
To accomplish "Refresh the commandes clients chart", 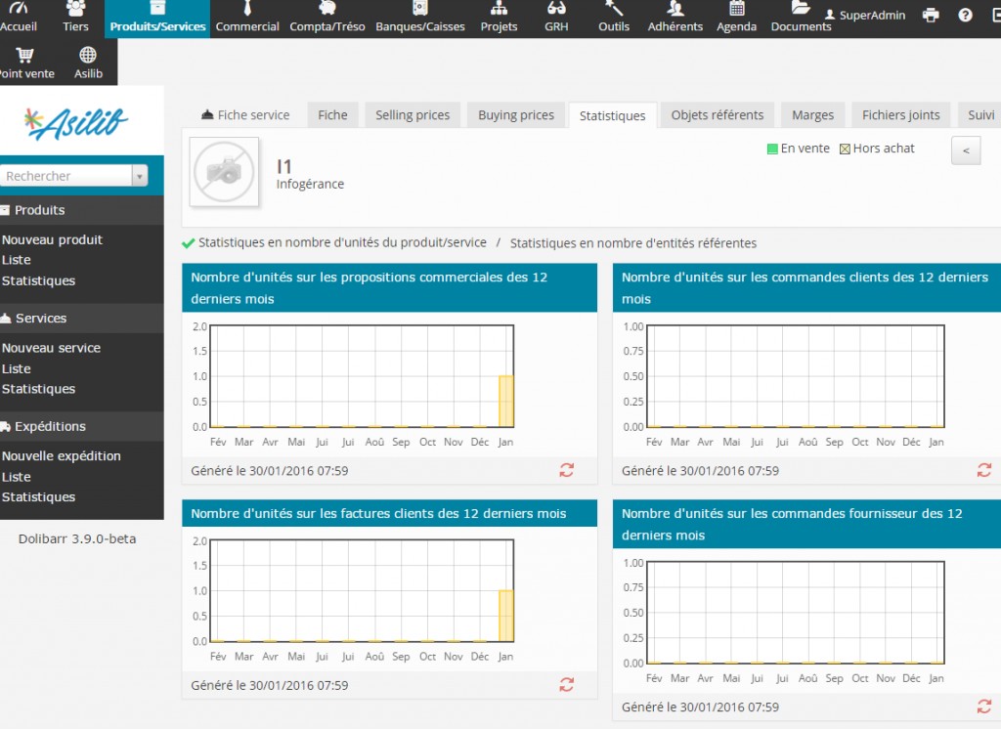I will point(983,470).
